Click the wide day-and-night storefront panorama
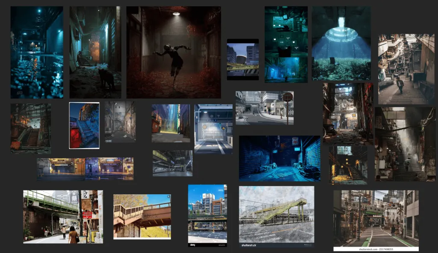The image size is (438, 253). pyautogui.click(x=85, y=169)
